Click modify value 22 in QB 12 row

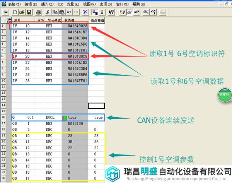(x=96, y=148)
